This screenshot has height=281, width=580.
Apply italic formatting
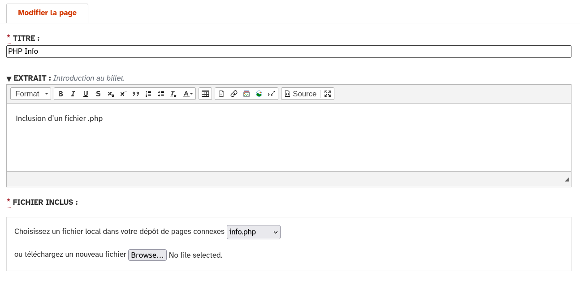click(73, 94)
